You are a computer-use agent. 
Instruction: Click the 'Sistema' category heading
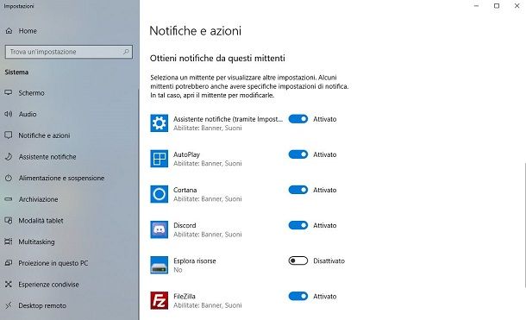tap(16, 72)
